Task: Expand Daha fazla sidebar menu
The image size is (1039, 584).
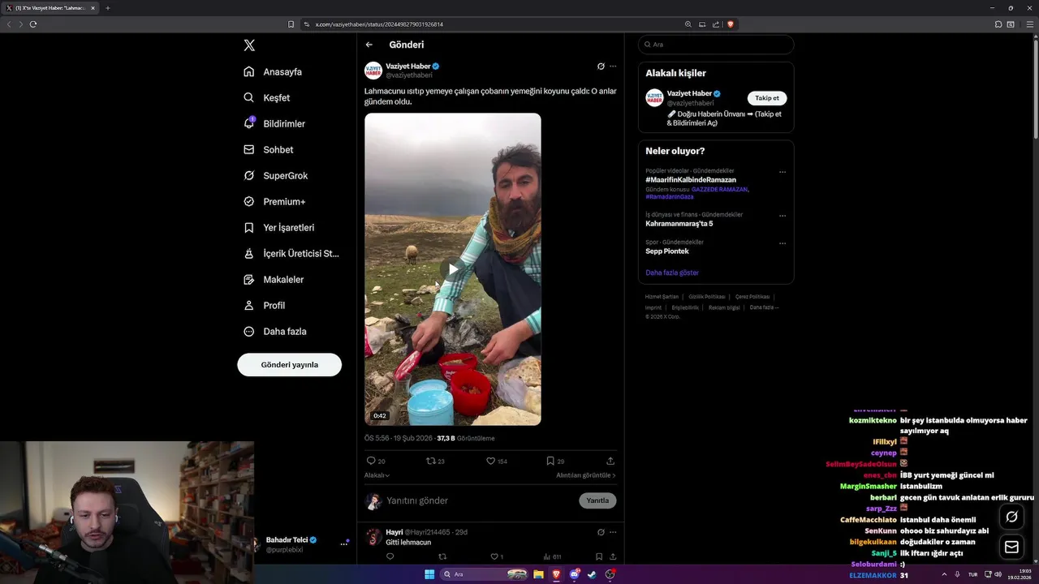Action: (275, 331)
